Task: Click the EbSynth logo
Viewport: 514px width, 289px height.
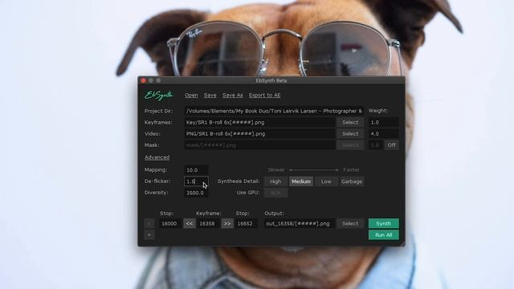Action: click(x=159, y=96)
